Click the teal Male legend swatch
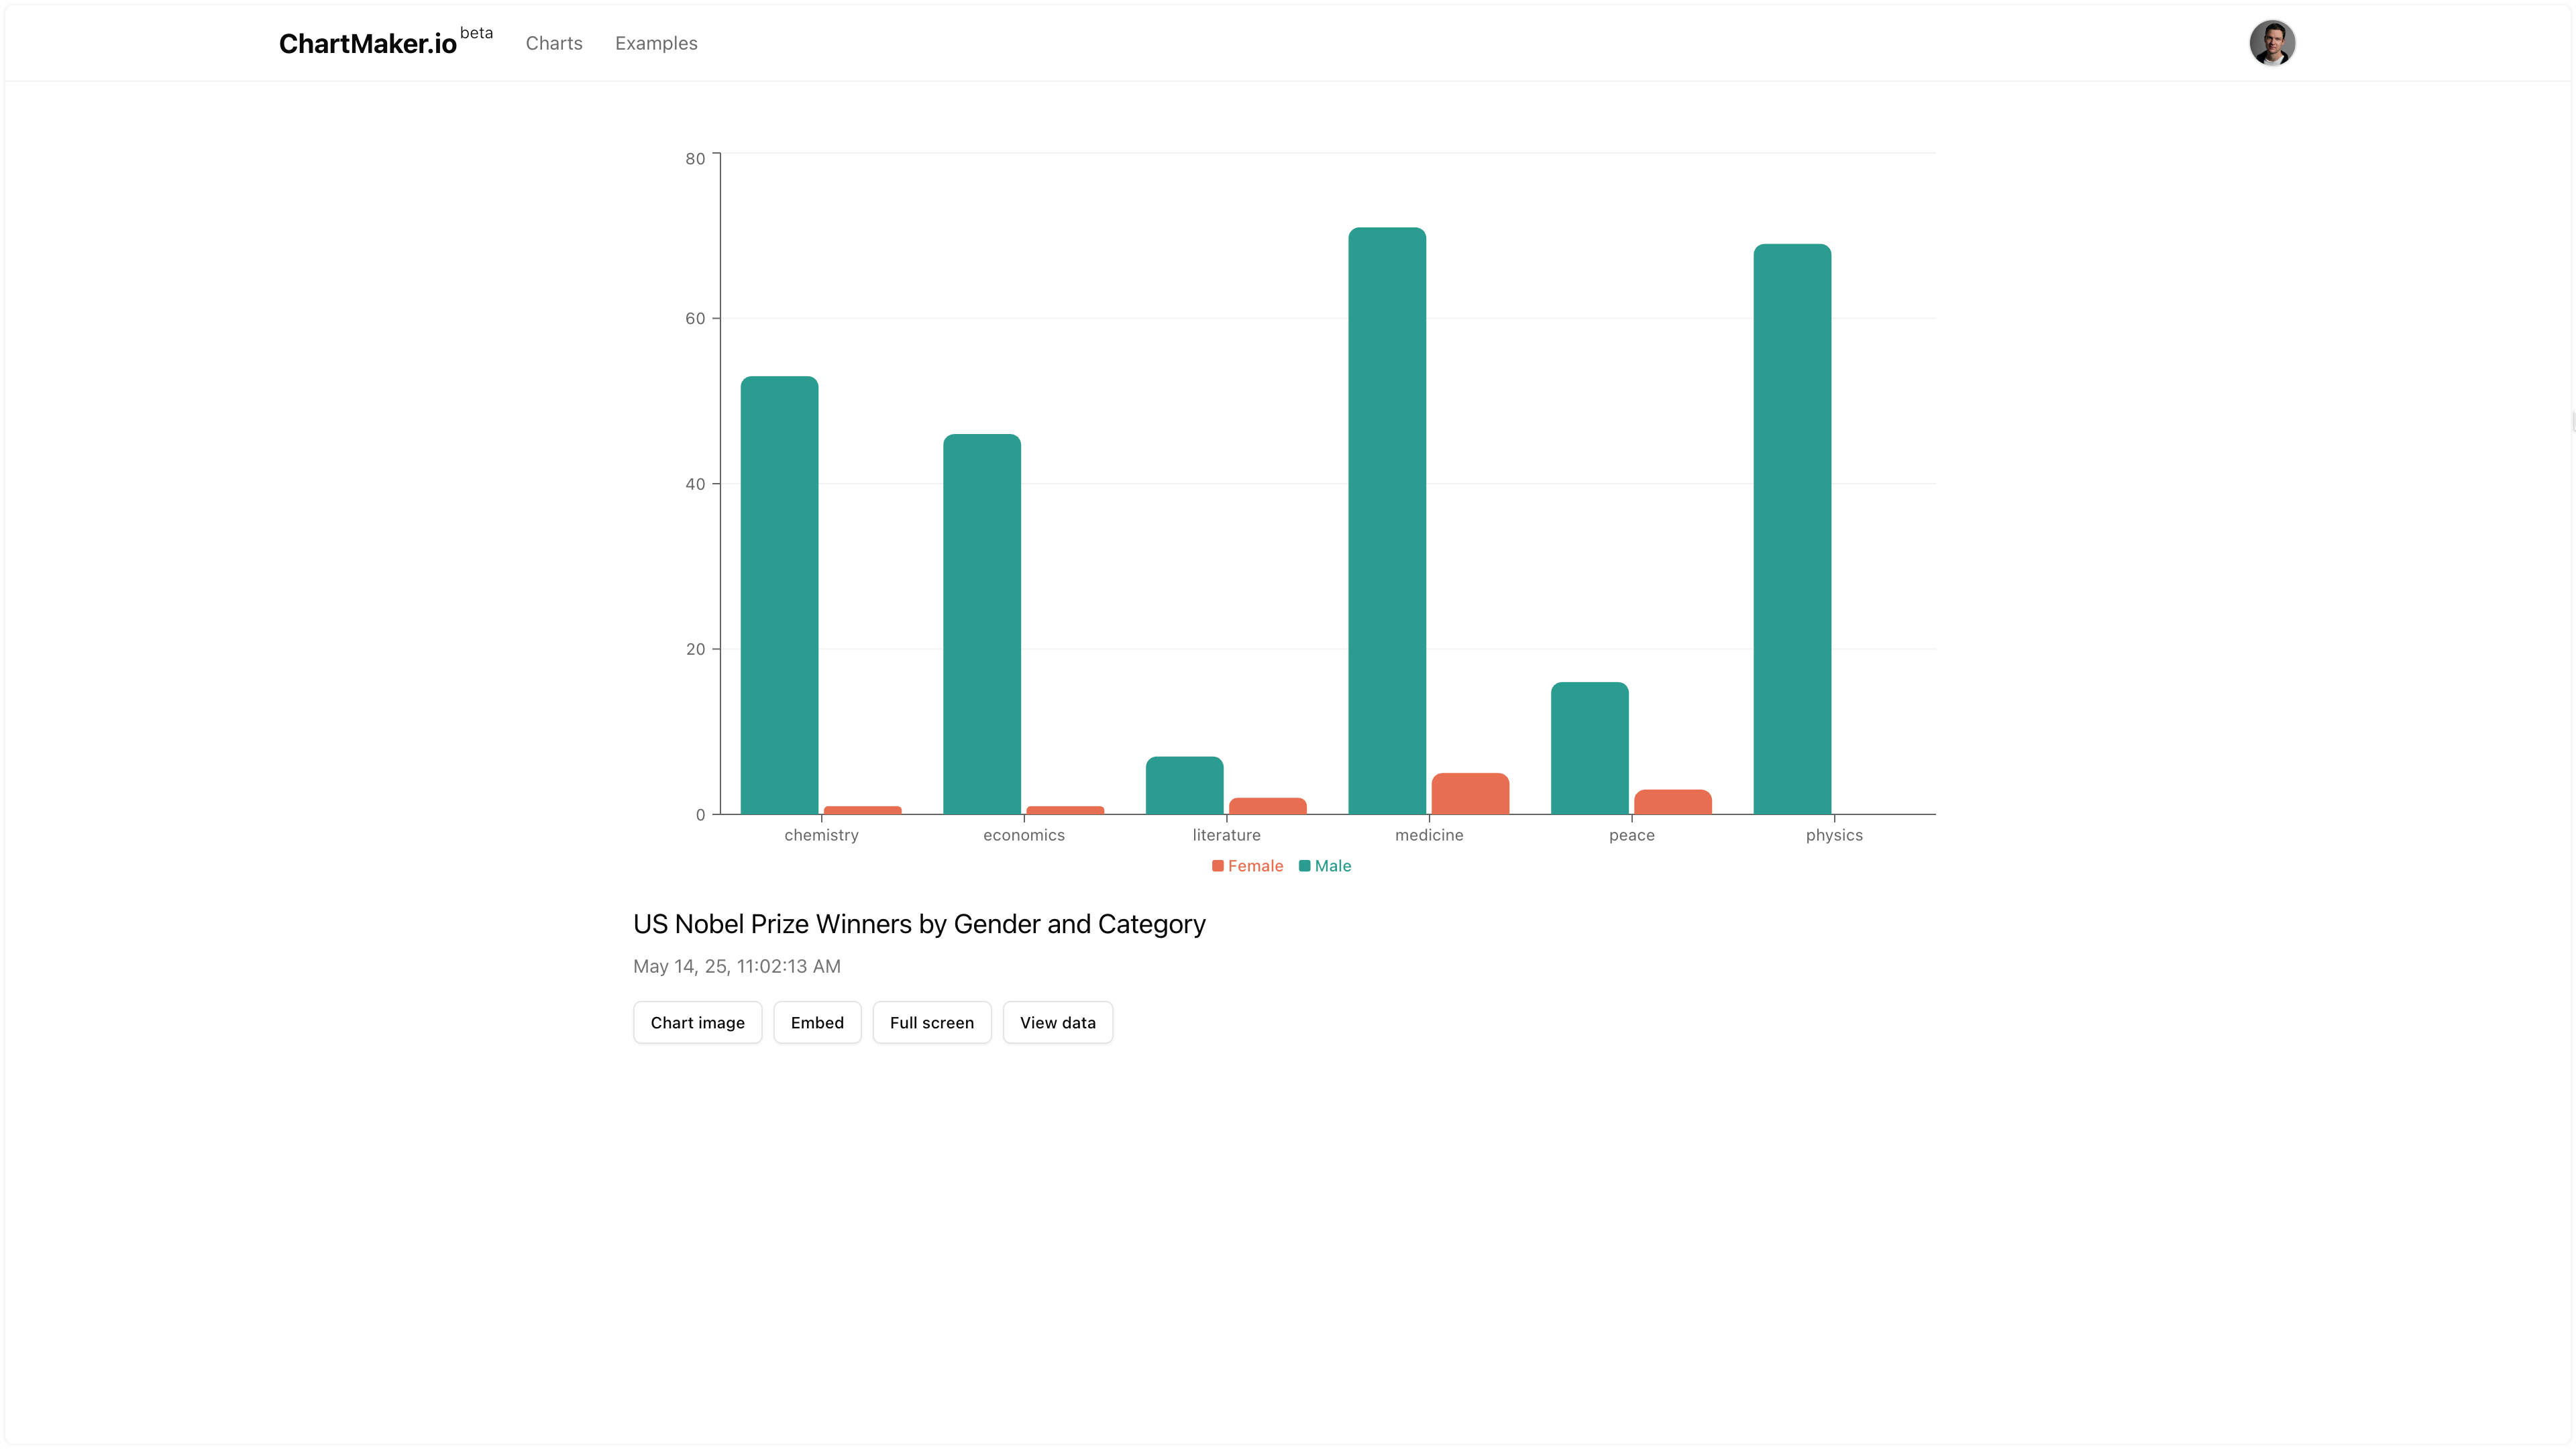The height and width of the screenshot is (1449, 2576). [1304, 866]
